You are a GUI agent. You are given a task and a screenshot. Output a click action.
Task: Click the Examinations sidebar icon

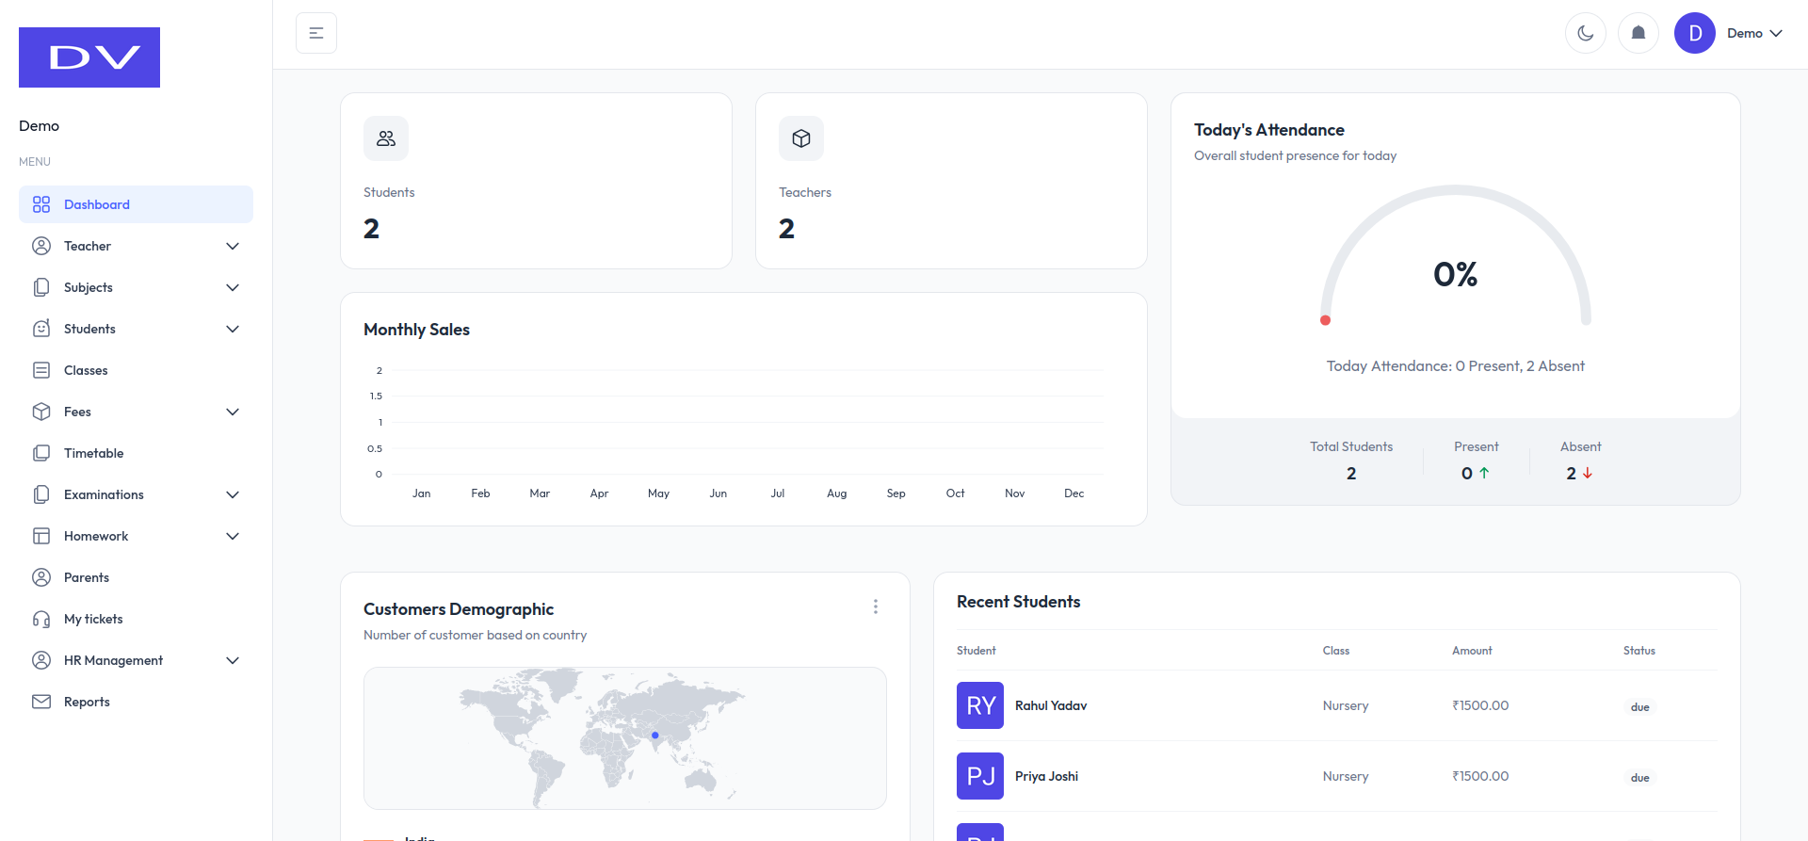tap(41, 494)
